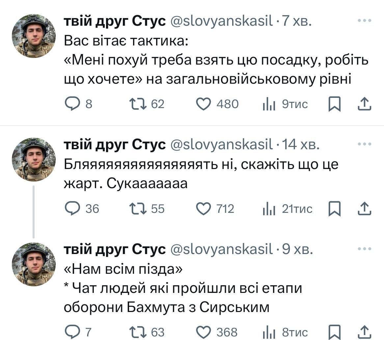Open more options on the 9 хв. tweet

[x=365, y=249]
